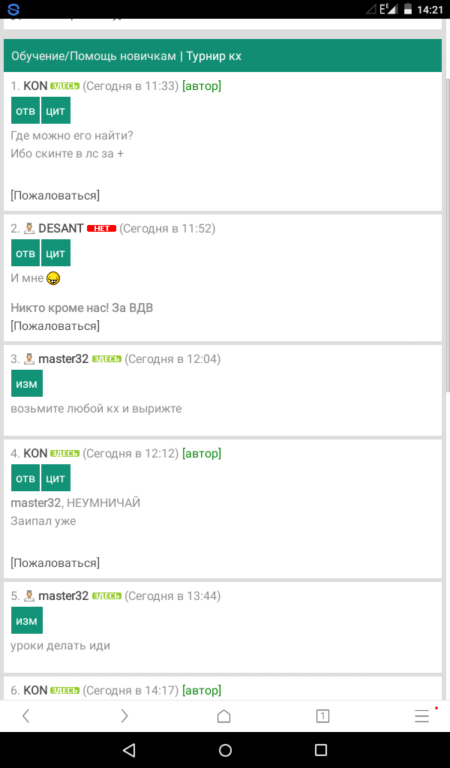
Task: Open the 'Обучение/Помощь новичкам' forum section link
Action: point(93,56)
